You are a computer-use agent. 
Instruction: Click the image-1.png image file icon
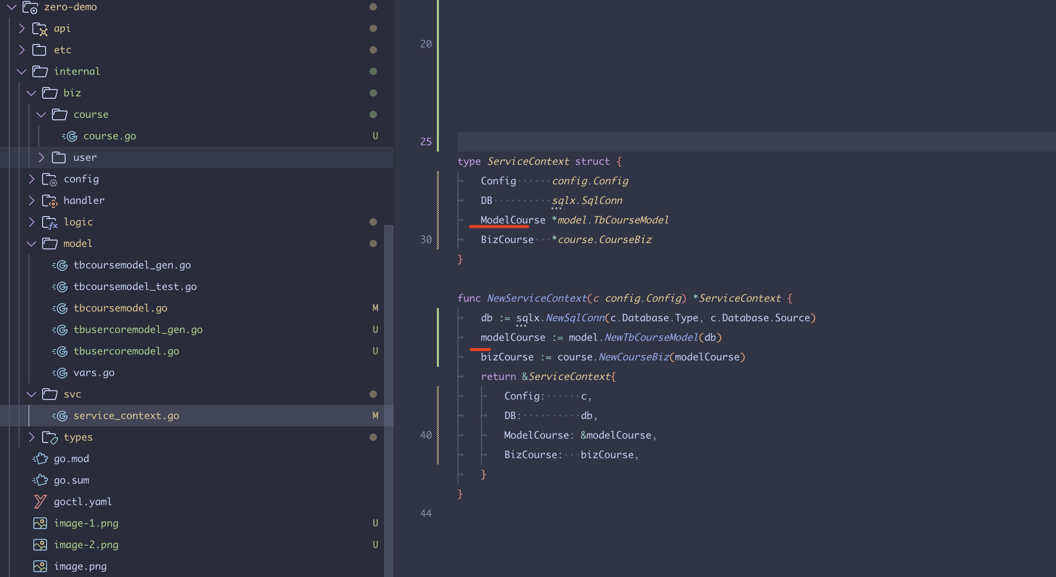coord(40,523)
